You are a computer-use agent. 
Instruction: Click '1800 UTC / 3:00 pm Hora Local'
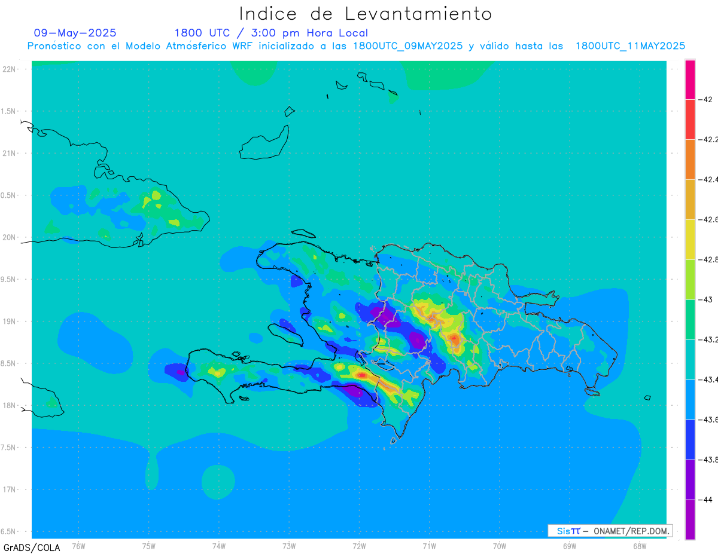coord(271,33)
